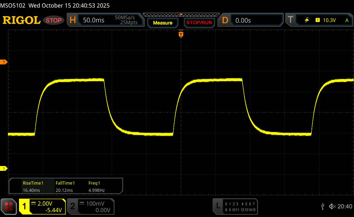This screenshot has width=354, height=217.
Task: Toggle channel 1 with the yellow 1 label
Action: (x=25, y=206)
